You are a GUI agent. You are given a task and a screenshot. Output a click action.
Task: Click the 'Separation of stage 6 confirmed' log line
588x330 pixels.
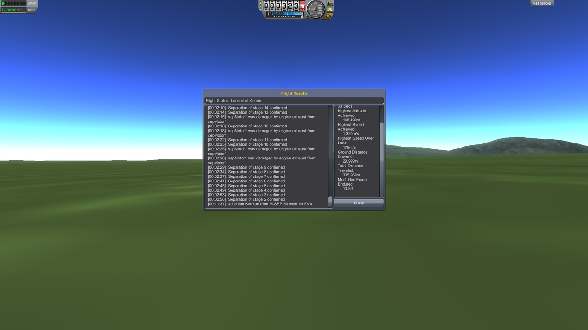coord(246,181)
